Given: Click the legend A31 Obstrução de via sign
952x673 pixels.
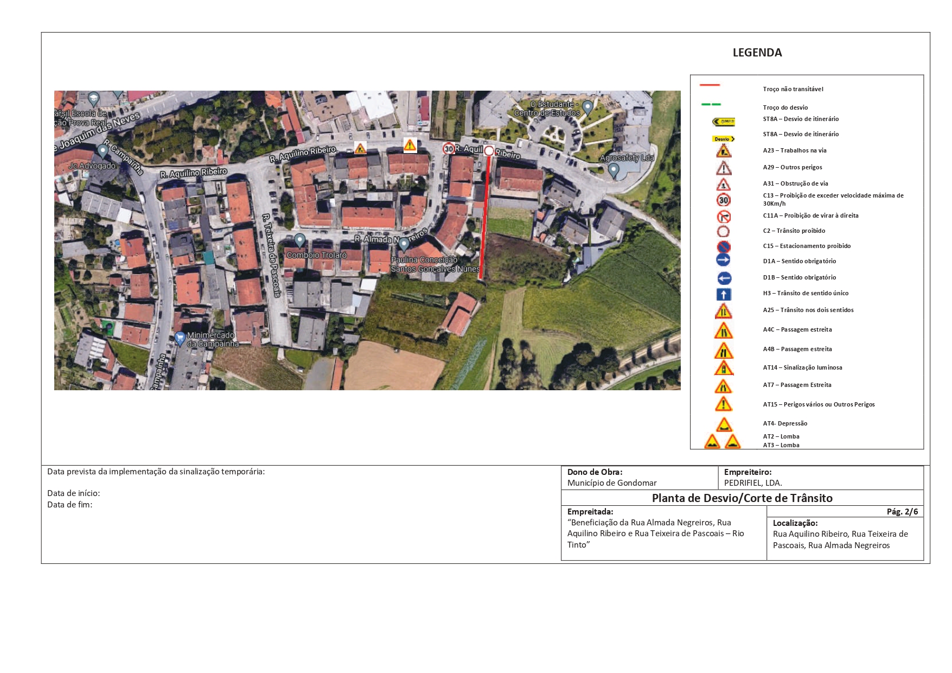Looking at the screenshot, I should [724, 185].
